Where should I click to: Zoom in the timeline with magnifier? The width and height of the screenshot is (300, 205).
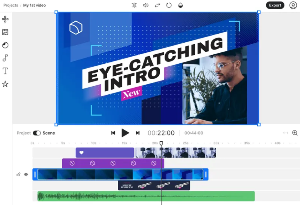coord(295,133)
